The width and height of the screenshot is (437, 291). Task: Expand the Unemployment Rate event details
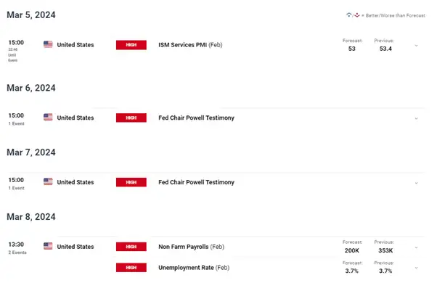click(x=416, y=268)
